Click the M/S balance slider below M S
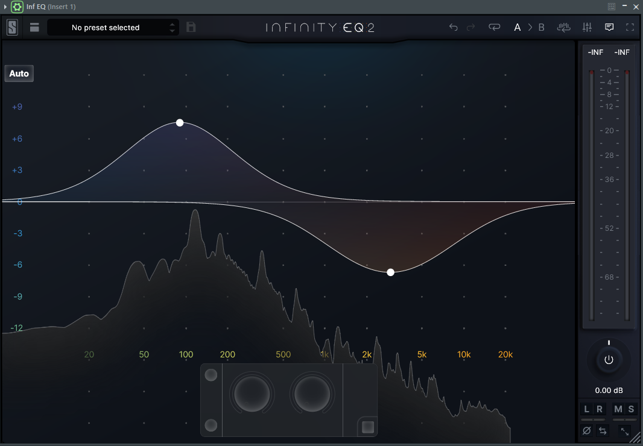The height and width of the screenshot is (446, 643). point(624,419)
